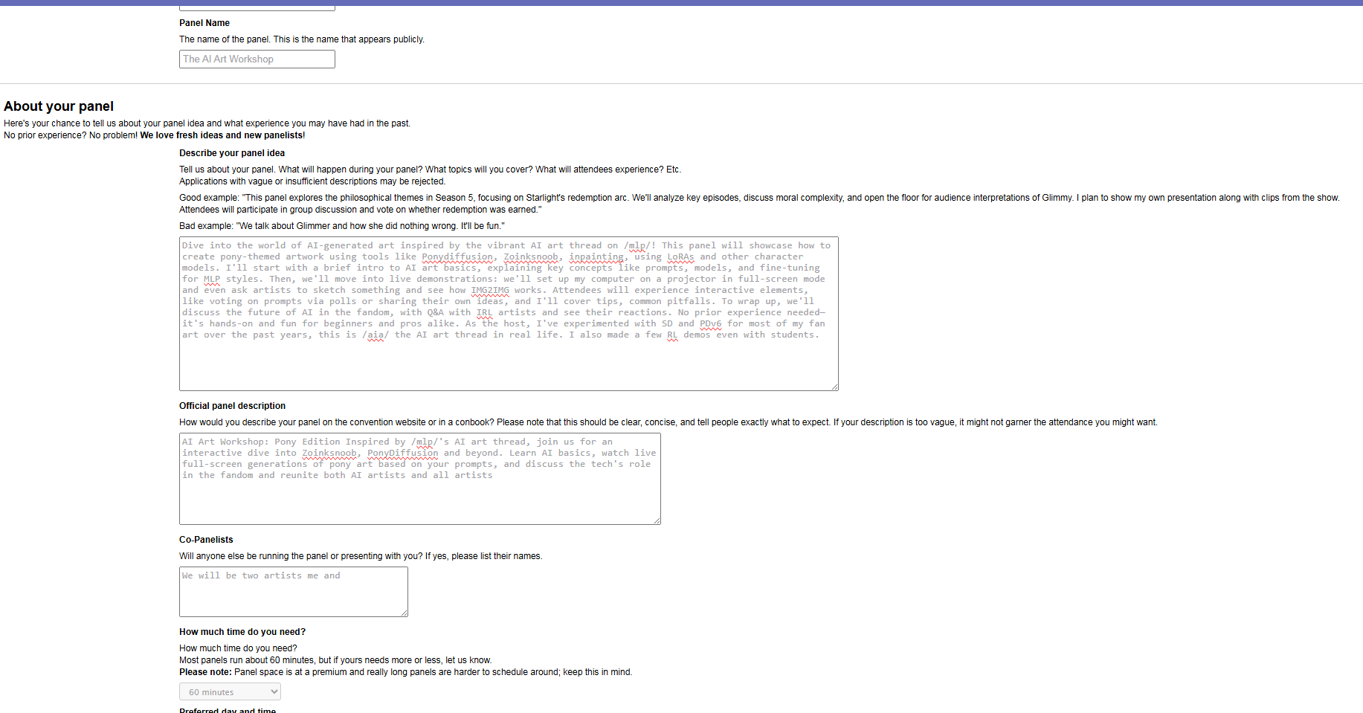
Task: Click the text "We love fresh ideas and new panelists!"
Action: [x=222, y=135]
